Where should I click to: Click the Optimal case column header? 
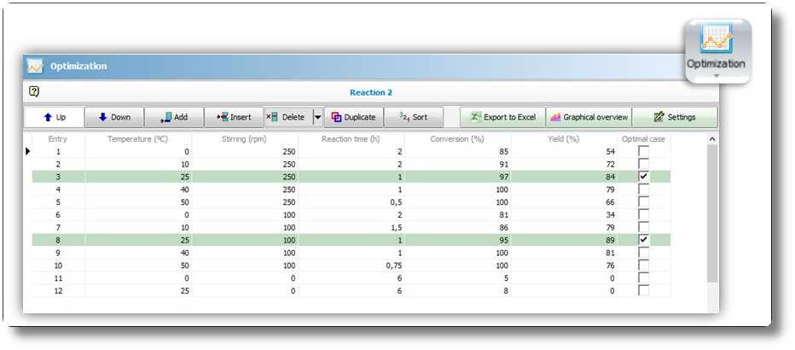point(644,138)
